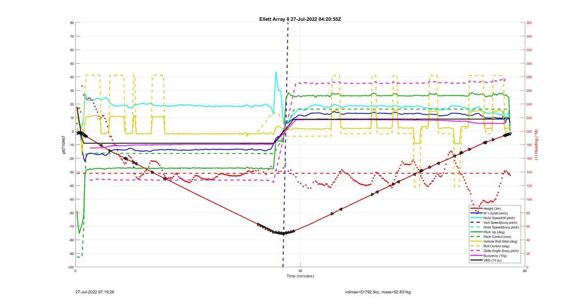Image resolution: width=580 pixels, height=300 pixels.
Task: Click the y-axis tick label "-80"
Action: pyautogui.click(x=71, y=240)
